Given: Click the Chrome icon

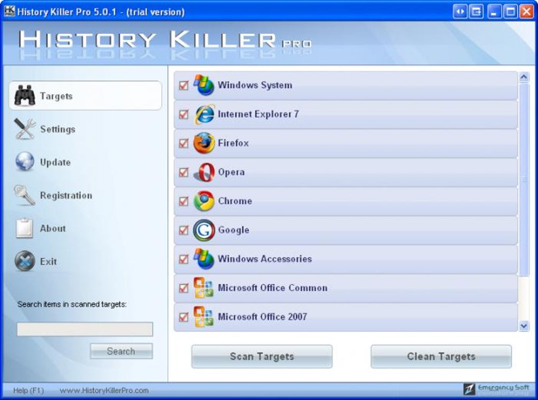Looking at the screenshot, I should click(204, 201).
